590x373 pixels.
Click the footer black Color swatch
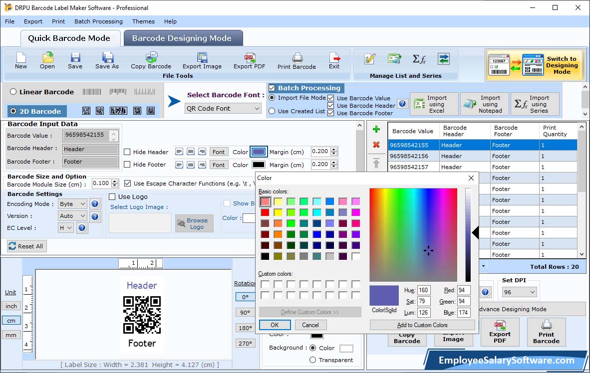coord(259,165)
